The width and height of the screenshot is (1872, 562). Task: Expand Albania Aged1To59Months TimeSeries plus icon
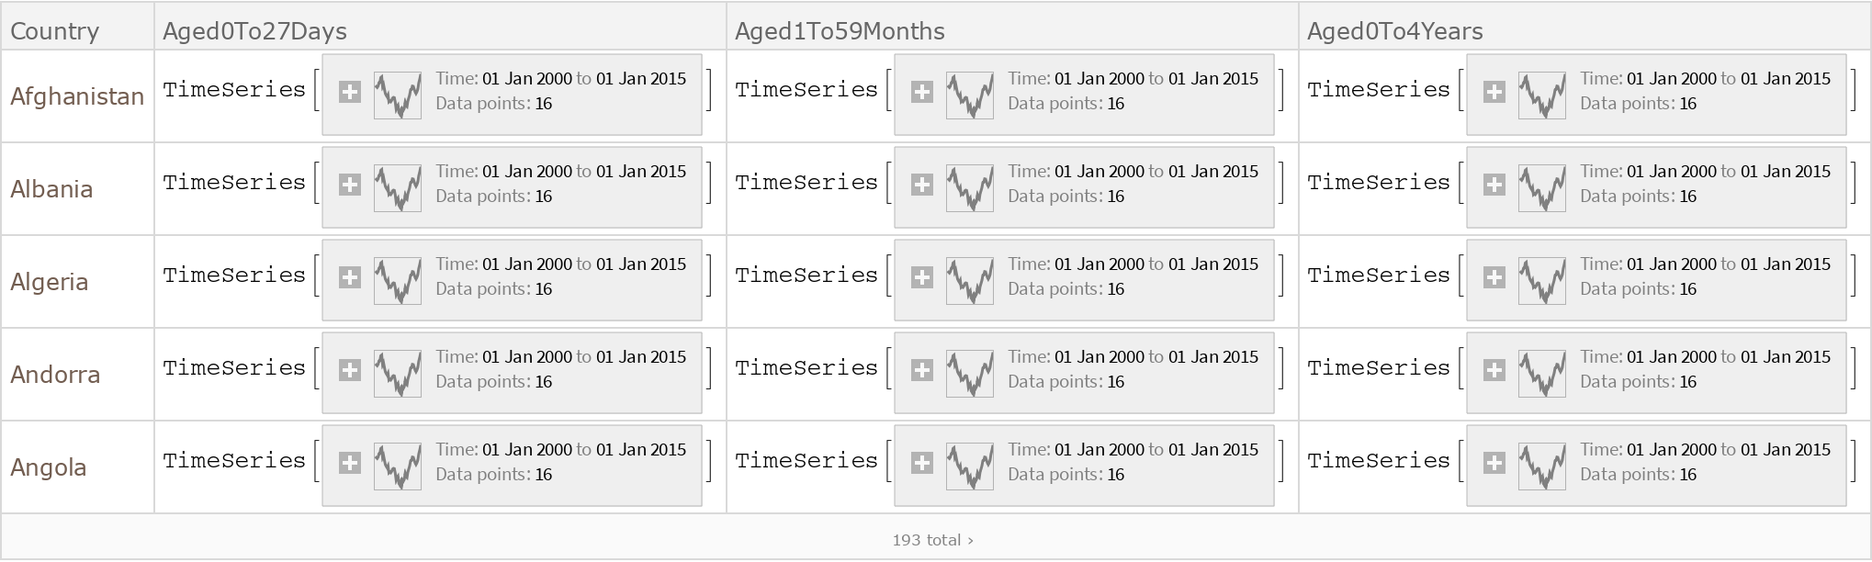point(922,185)
